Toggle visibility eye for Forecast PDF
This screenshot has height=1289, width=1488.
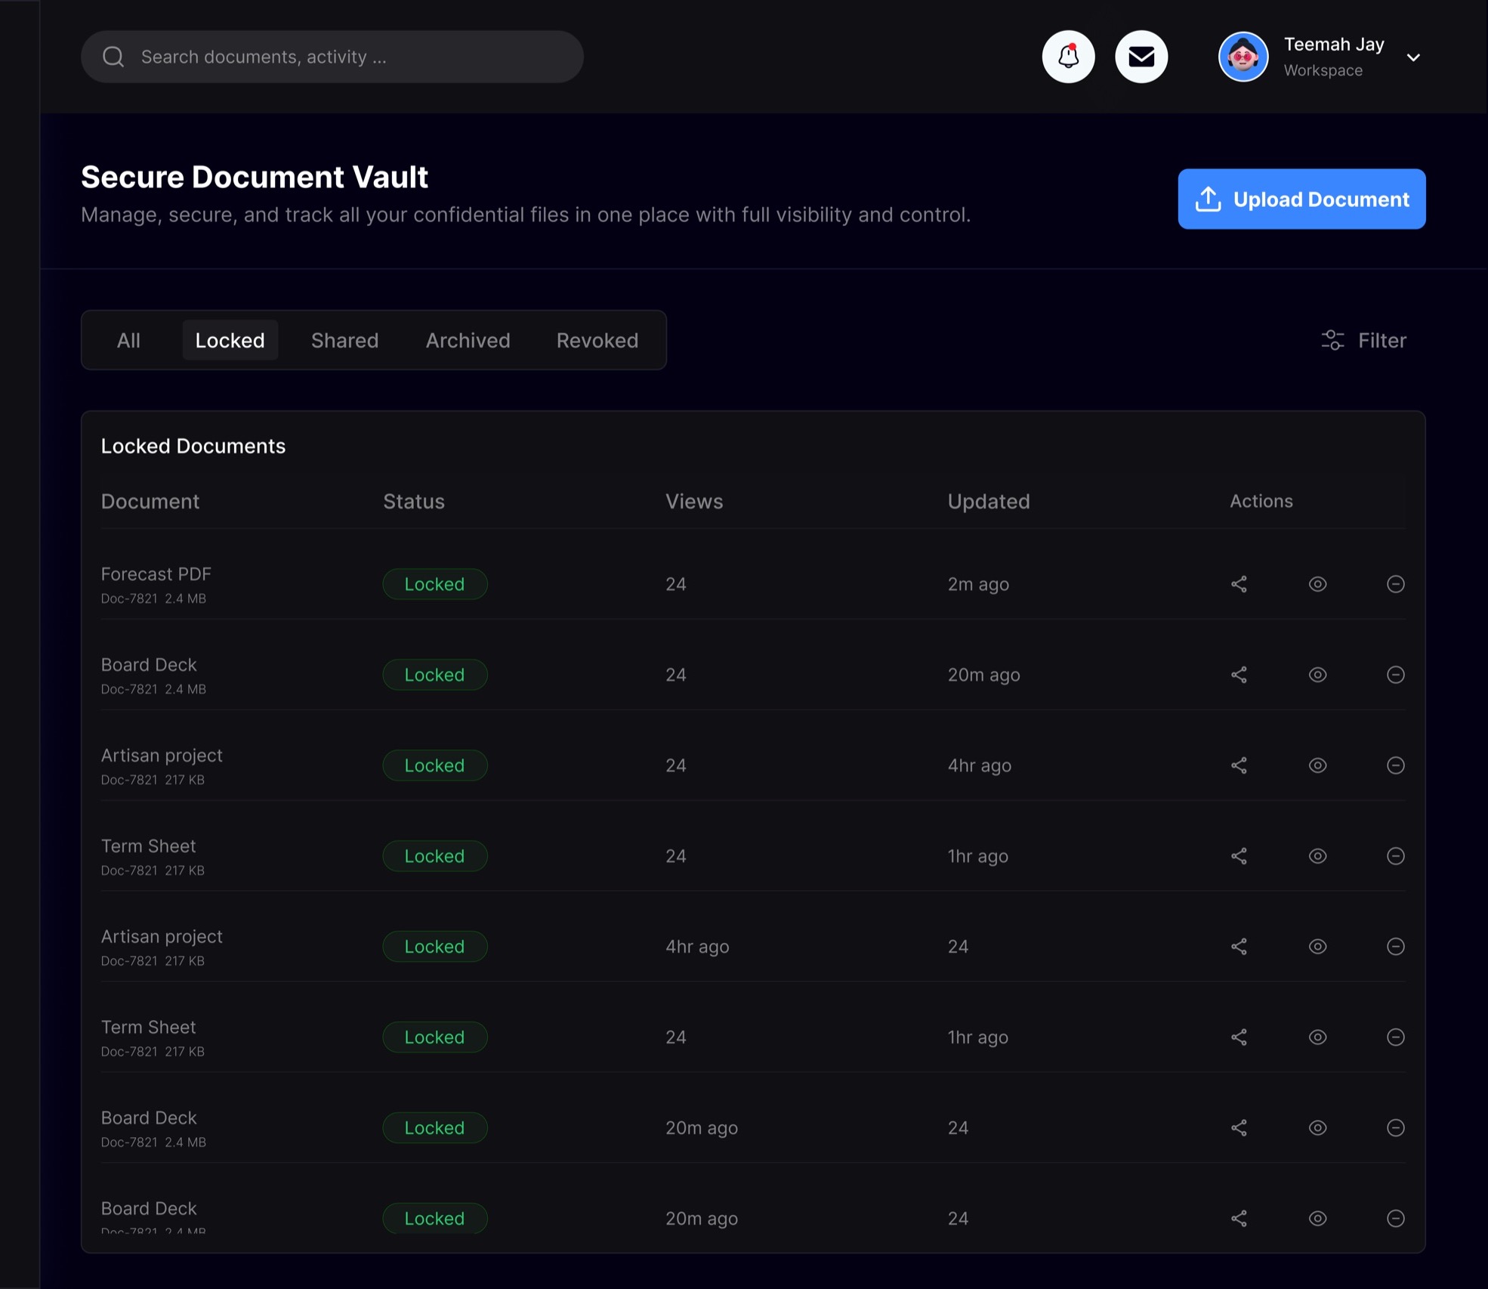click(1318, 584)
